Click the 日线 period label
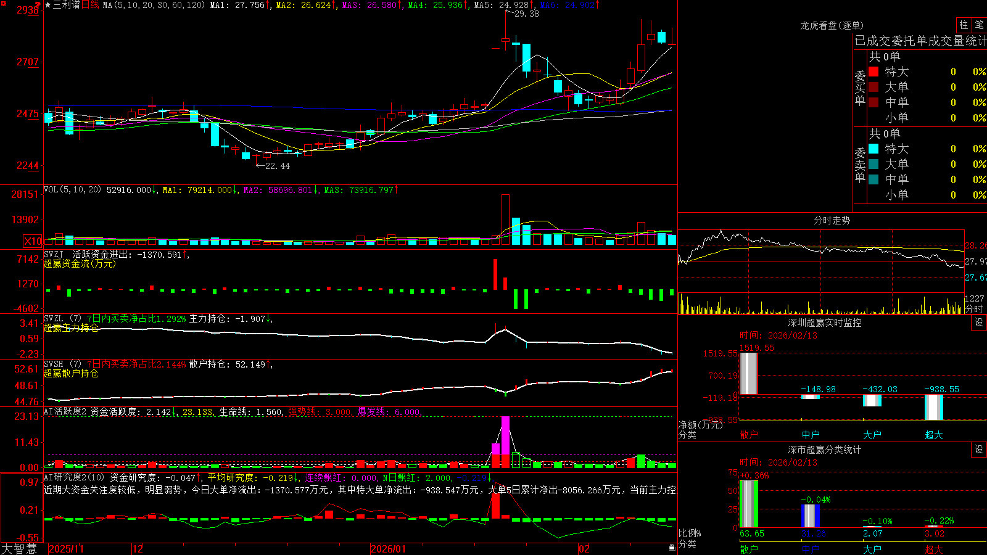 pos(90,5)
